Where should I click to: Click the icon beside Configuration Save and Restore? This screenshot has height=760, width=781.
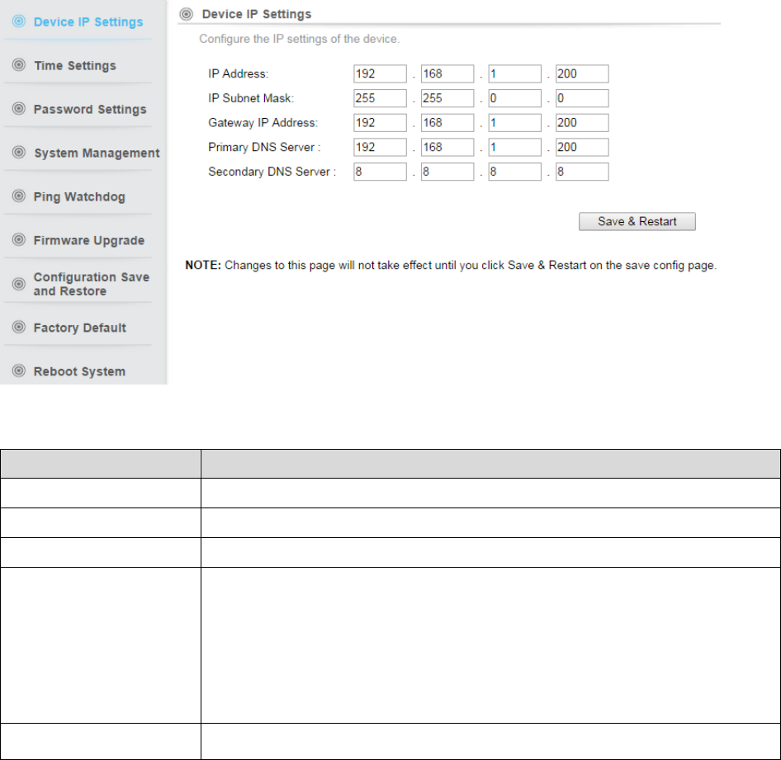coord(18,284)
